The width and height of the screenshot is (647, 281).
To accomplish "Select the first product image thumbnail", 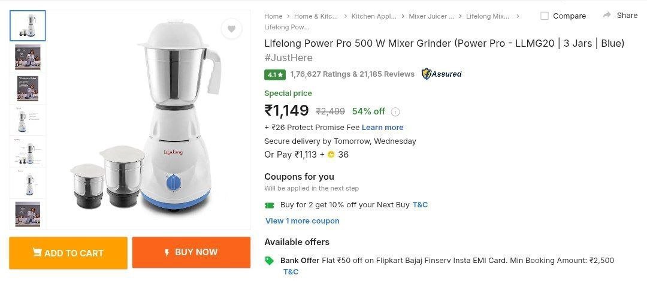I will coord(28,26).
